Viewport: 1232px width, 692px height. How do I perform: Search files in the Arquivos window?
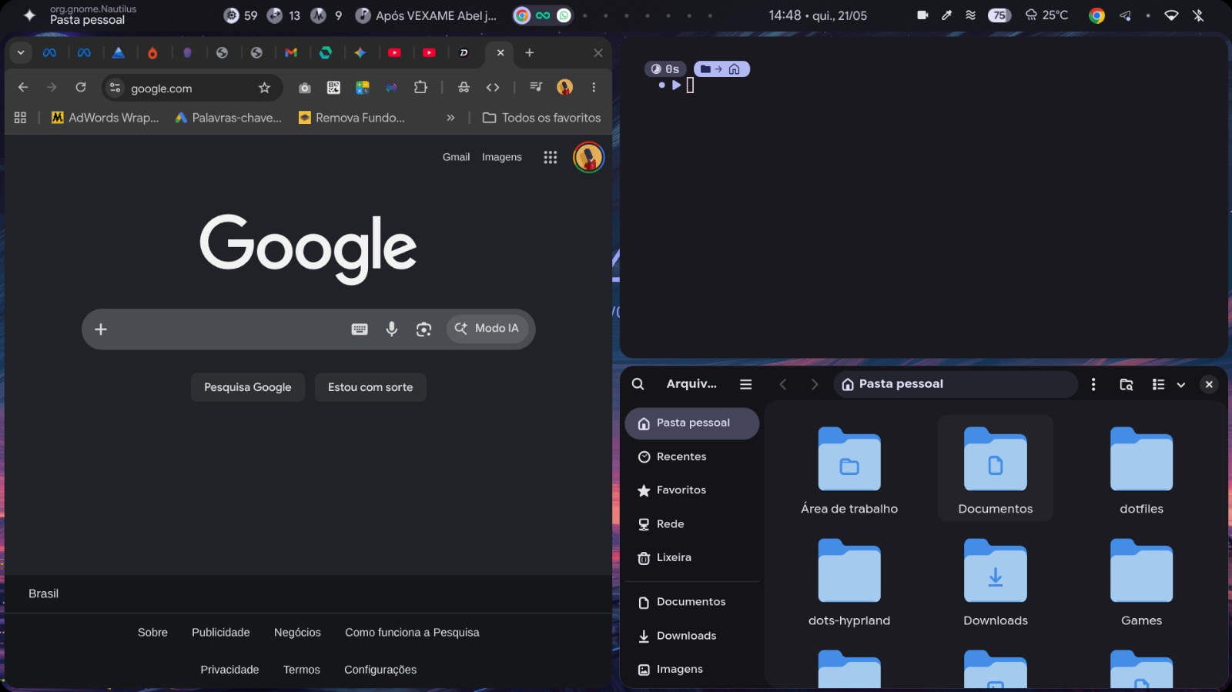638,384
